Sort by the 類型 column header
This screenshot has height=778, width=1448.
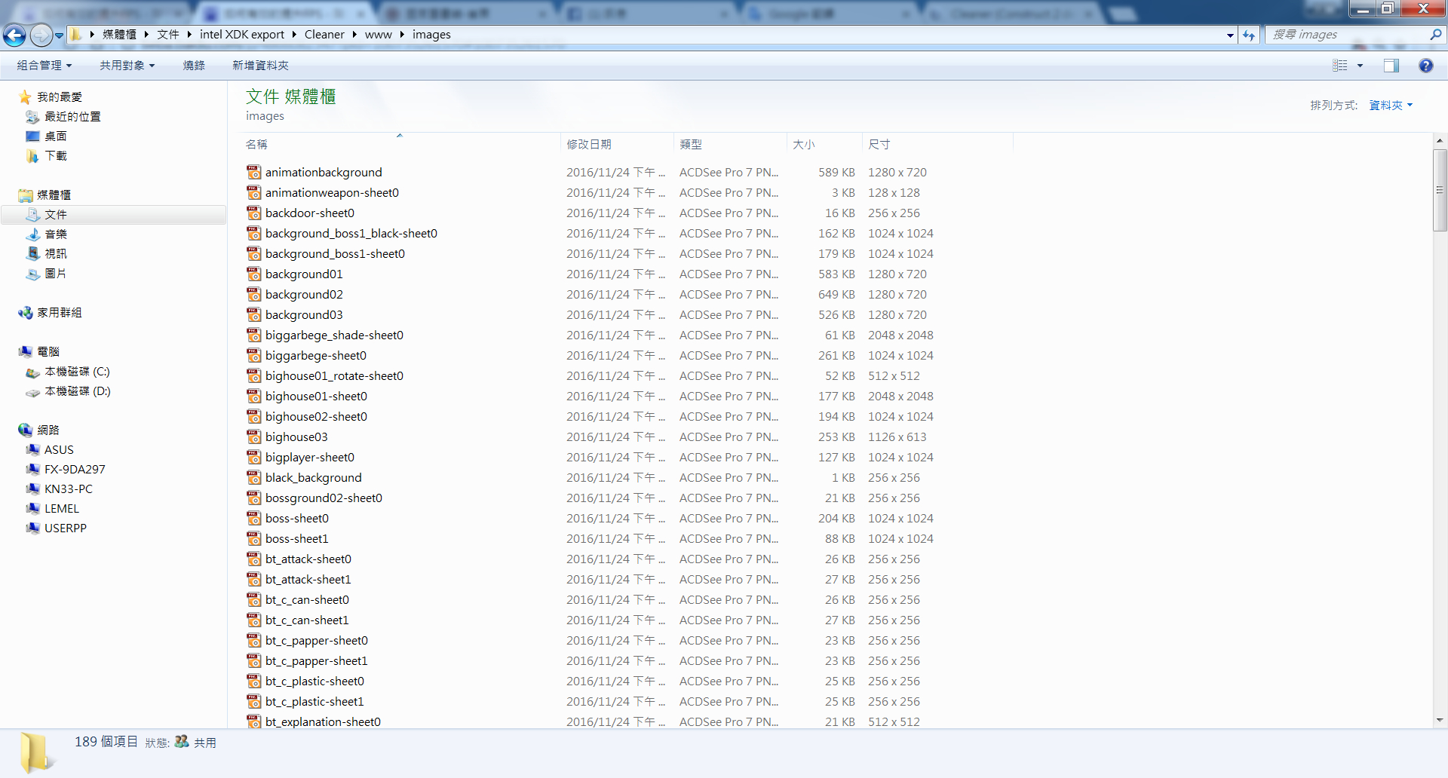point(730,144)
